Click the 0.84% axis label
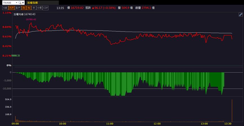The image size is (244, 126). [x=7, y=27]
